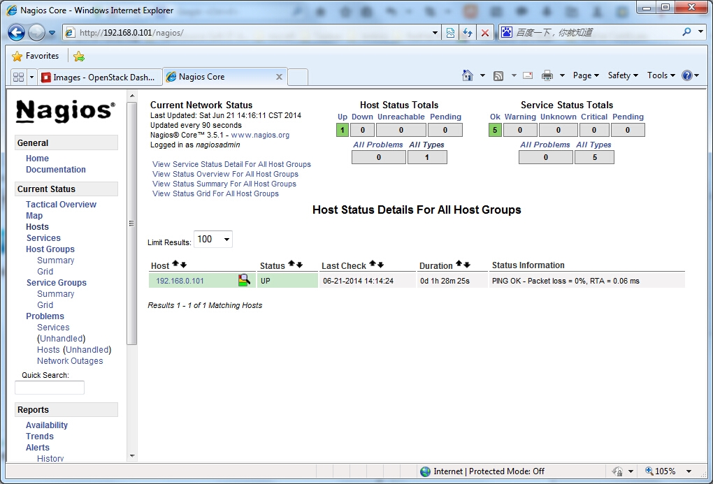This screenshot has height=484, width=713.
Task: Click the Quick Search input box
Action: pos(50,388)
